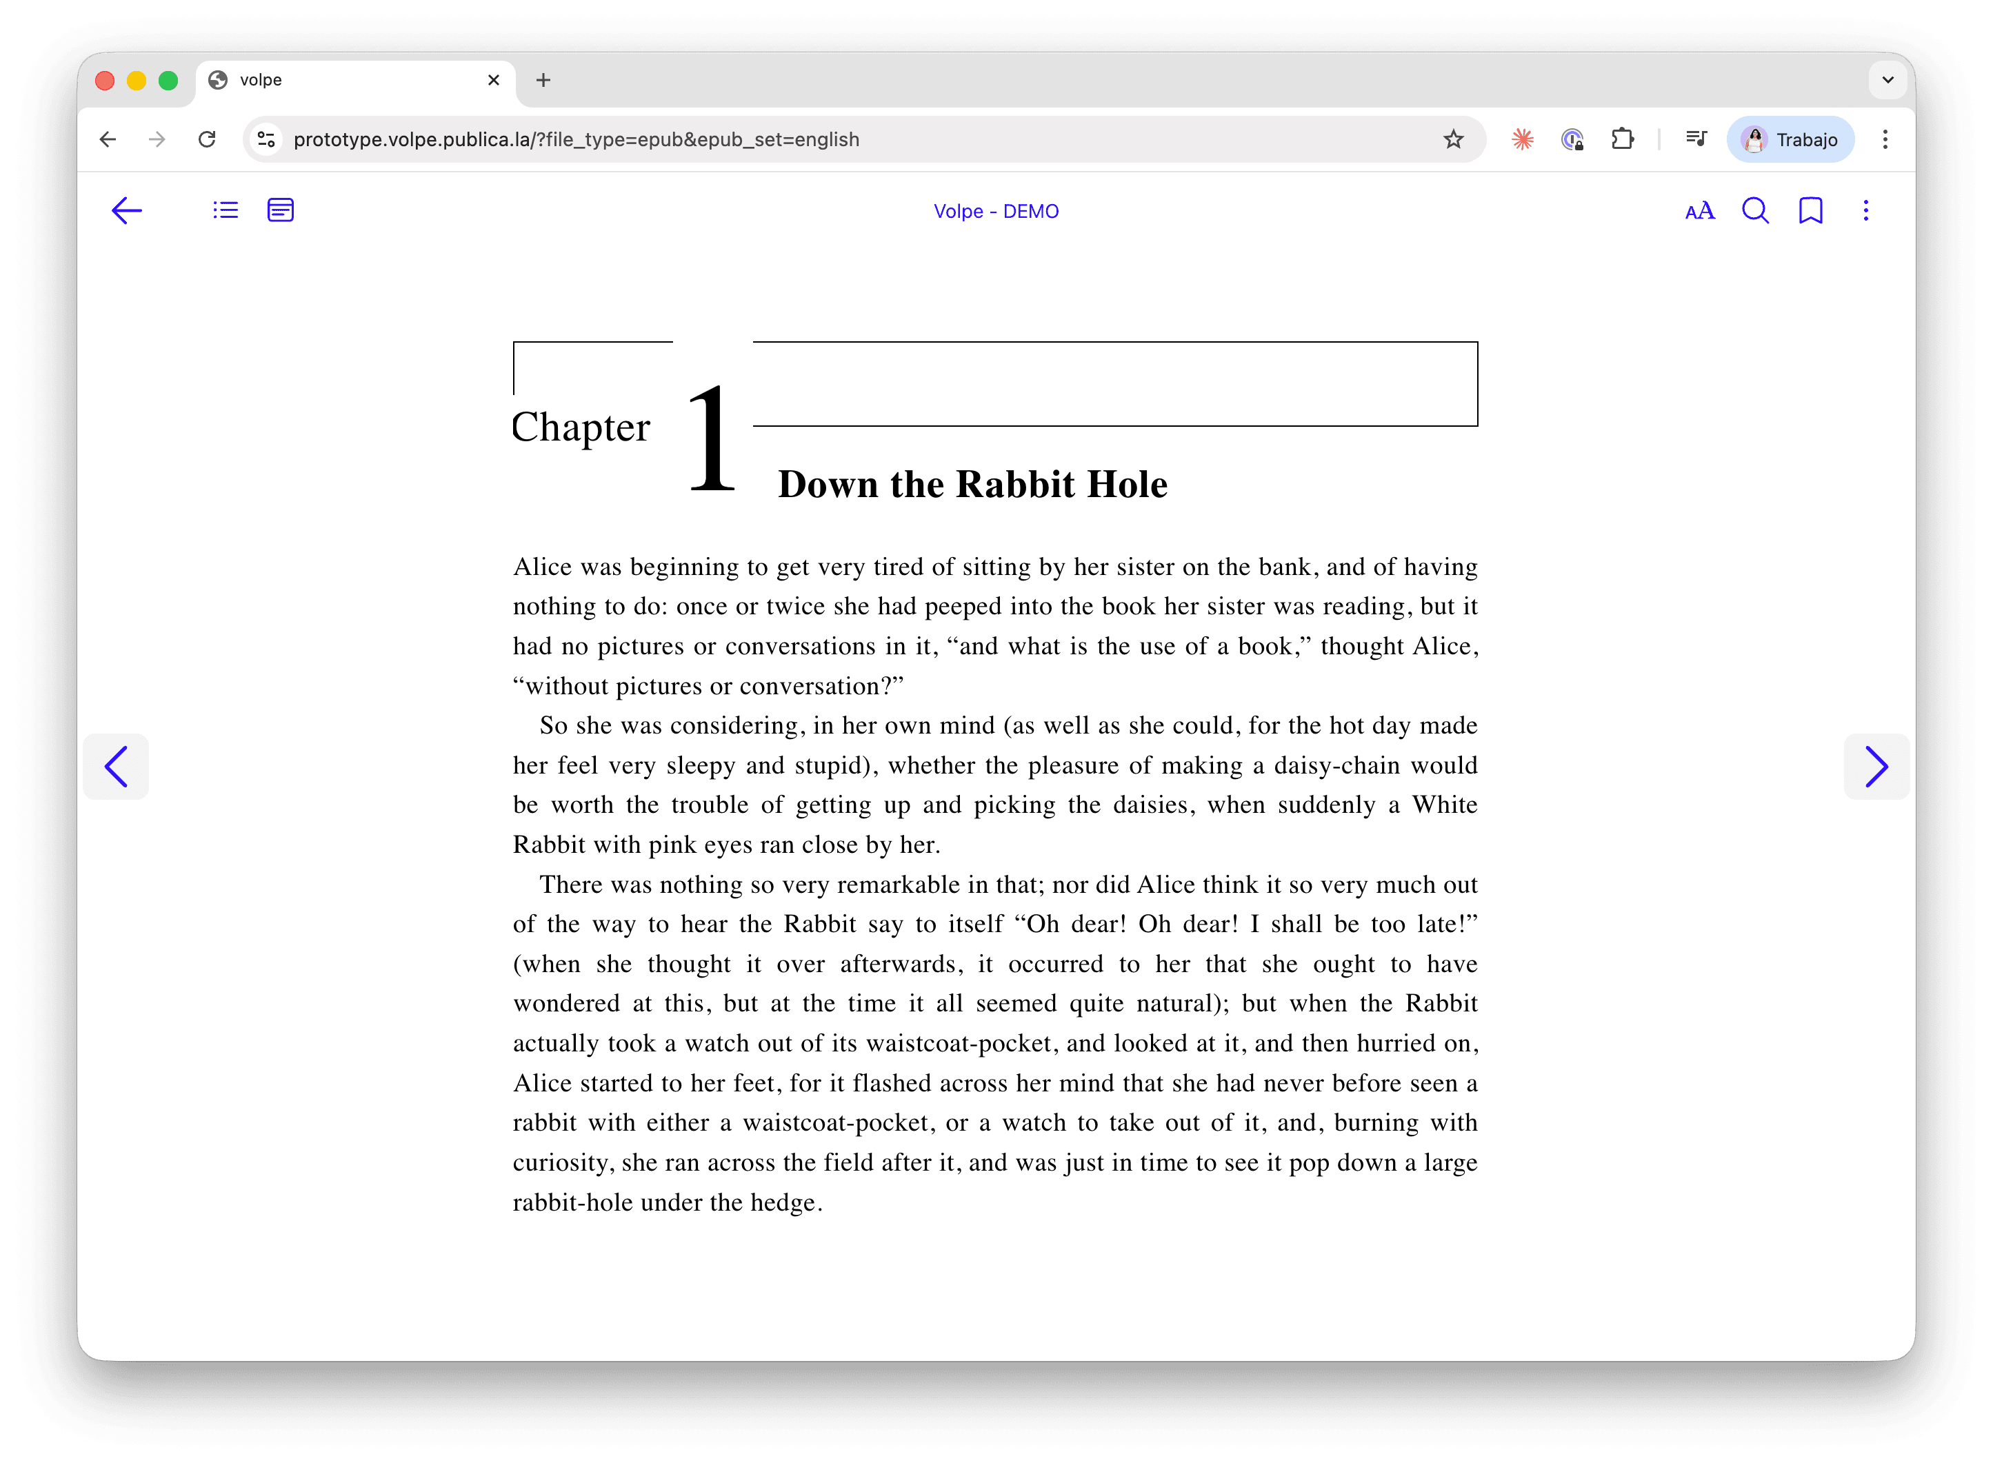
Task: Open the table of contents list
Action: click(226, 211)
